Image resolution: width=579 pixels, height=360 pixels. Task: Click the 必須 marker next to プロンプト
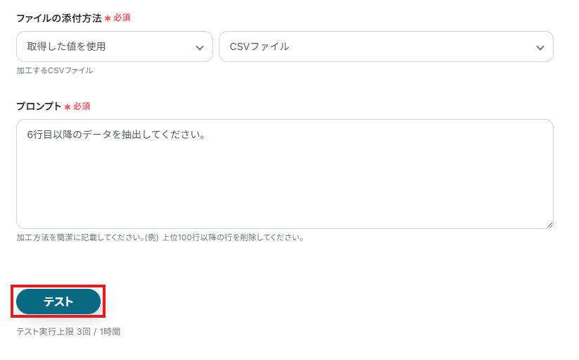[x=82, y=106]
